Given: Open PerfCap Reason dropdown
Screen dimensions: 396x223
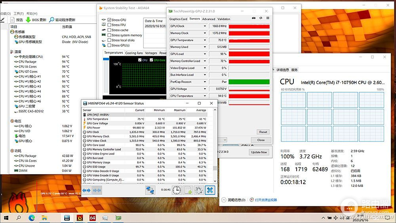Looking at the screenshot, I should pos(205,82).
